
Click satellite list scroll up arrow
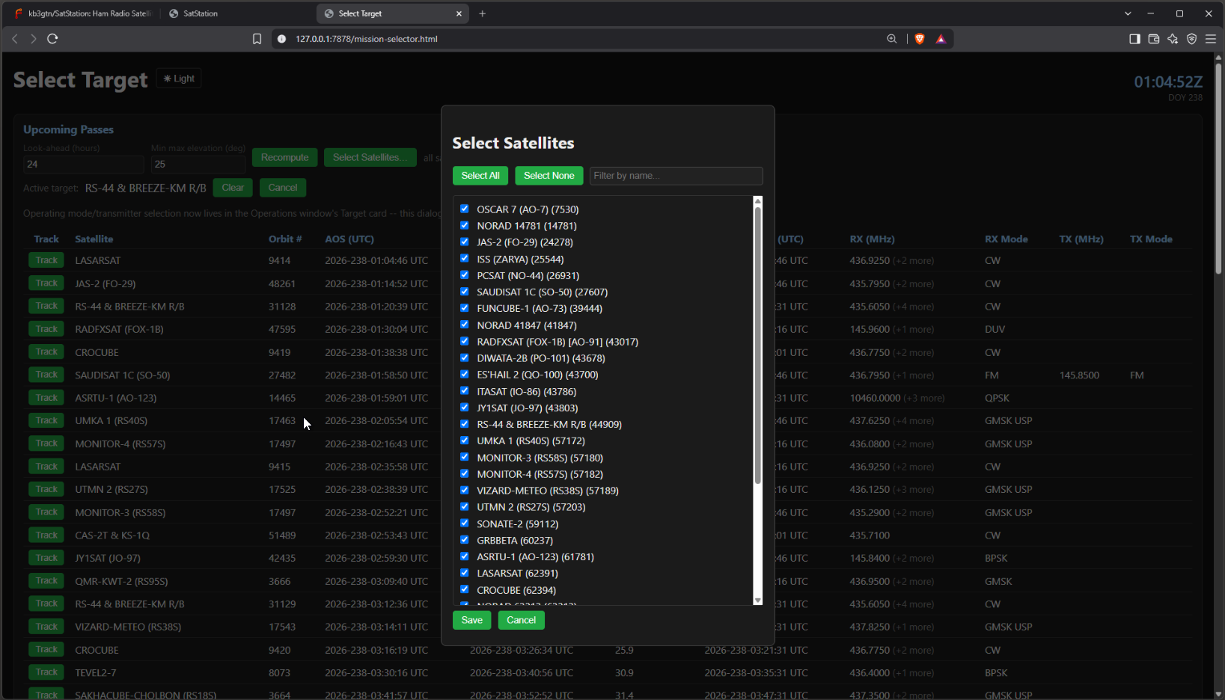coord(757,201)
